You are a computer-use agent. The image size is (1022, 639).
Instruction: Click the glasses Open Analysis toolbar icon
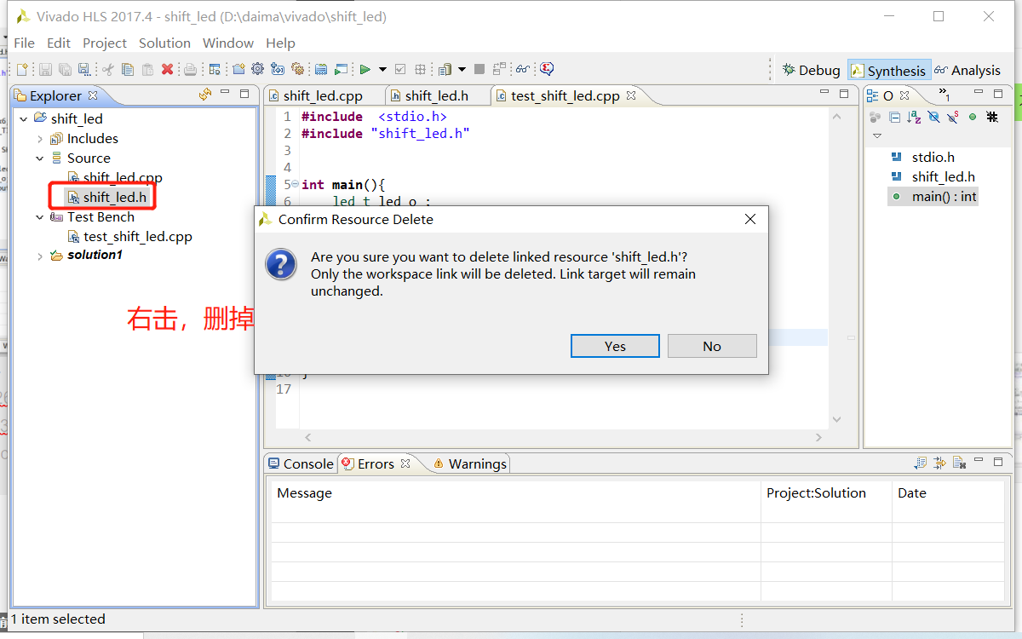(x=522, y=69)
